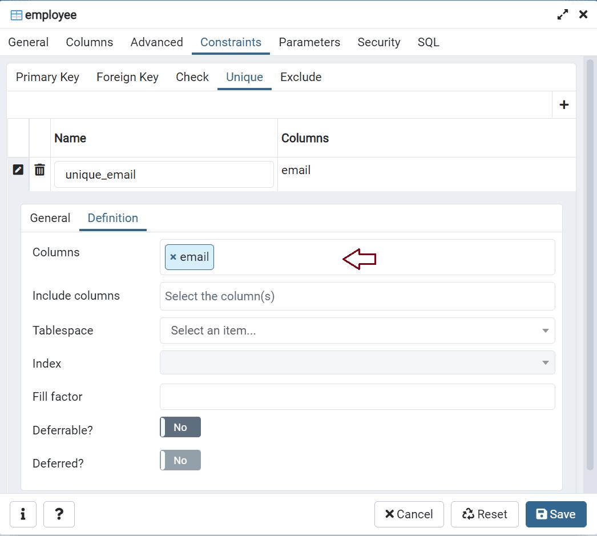Delete the unique_email constraint via trash icon

(39, 170)
